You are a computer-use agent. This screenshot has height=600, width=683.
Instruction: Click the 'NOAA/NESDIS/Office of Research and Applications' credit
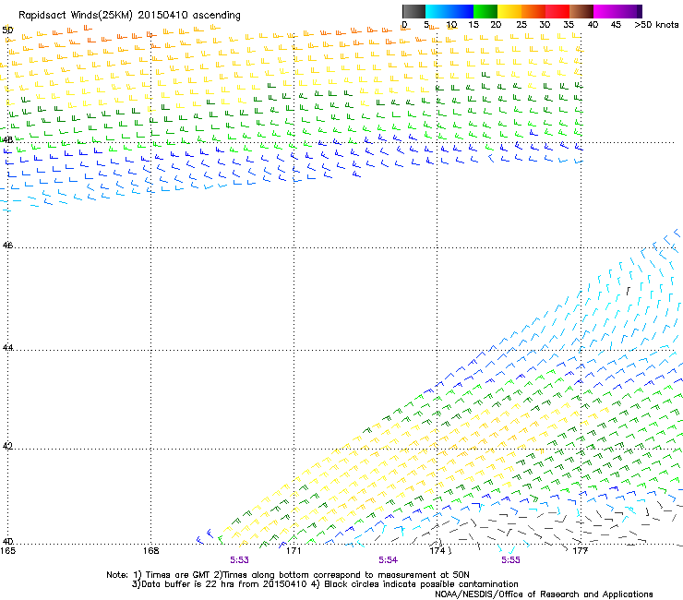(x=544, y=594)
